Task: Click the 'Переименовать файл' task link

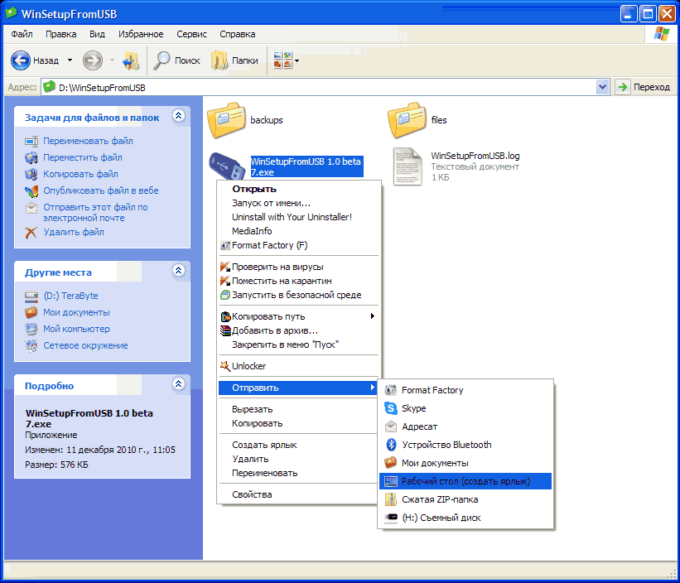Action: click(88, 141)
